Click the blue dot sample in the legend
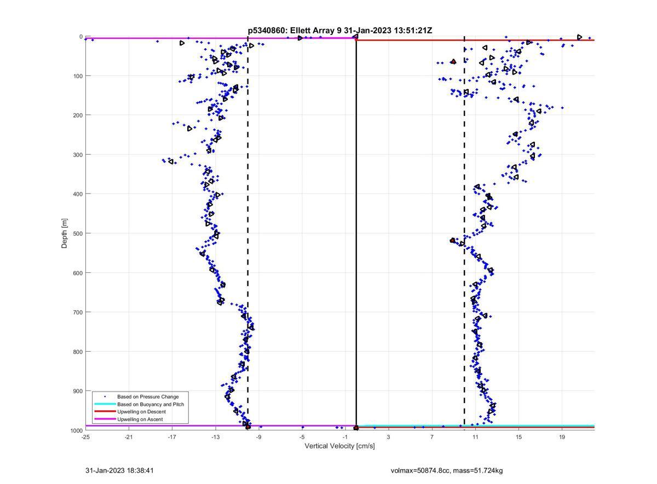The image size is (657, 484). pos(105,396)
